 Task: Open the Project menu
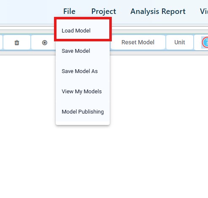pos(104,11)
